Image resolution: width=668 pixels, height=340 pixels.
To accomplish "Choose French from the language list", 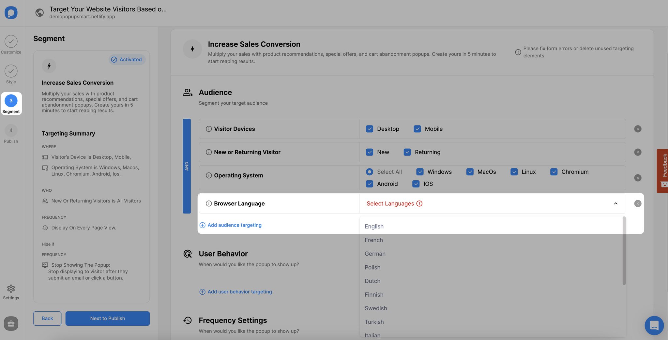I will pyautogui.click(x=373, y=240).
